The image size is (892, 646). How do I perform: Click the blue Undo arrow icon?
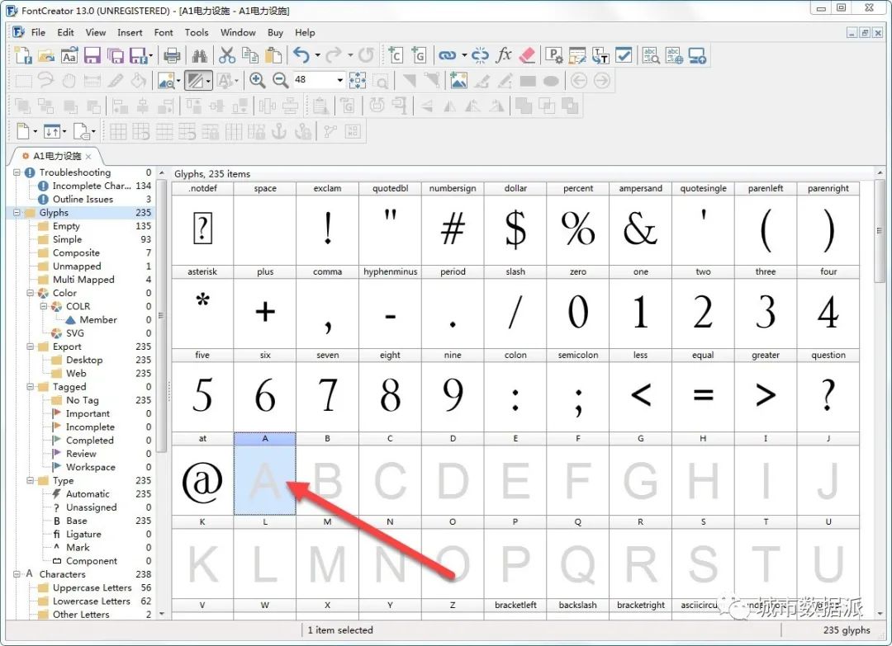click(x=301, y=55)
